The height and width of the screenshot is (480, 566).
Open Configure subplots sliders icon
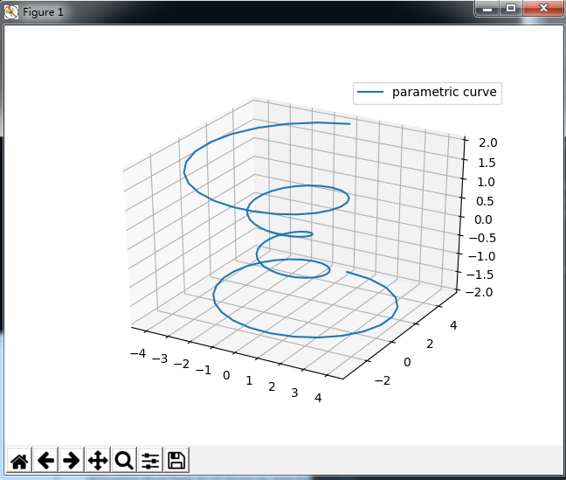pyautogui.click(x=150, y=461)
